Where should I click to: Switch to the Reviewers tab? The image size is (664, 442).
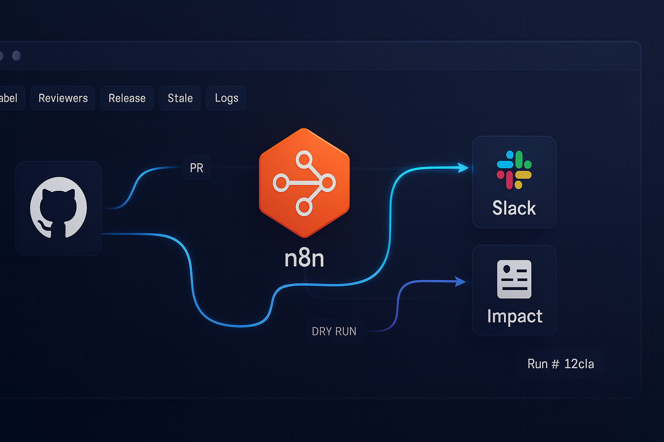pos(63,98)
